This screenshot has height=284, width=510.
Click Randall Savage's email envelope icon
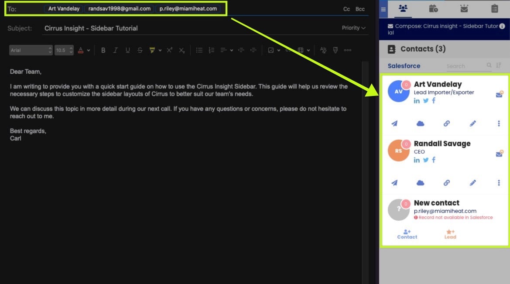click(499, 154)
